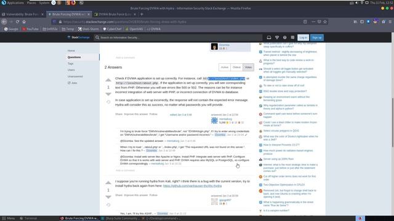Downvote the second answer about Kali
Screen dimensions: 394x221
tap(108, 197)
